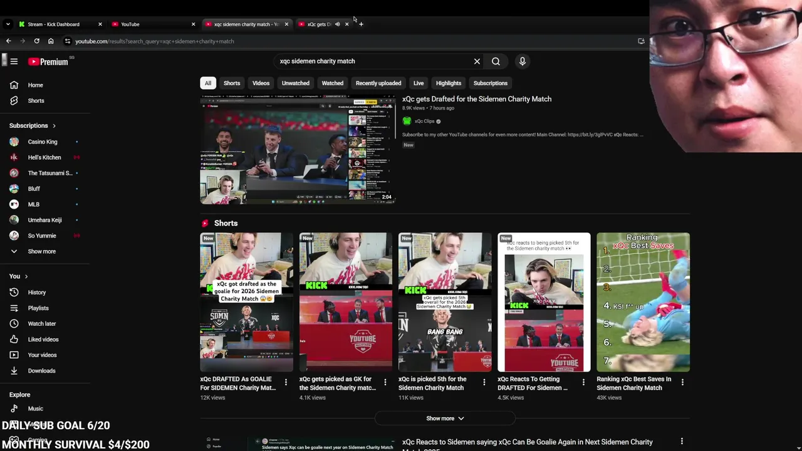The image size is (802, 451).
Task: Open more options for 'xQc Reacts To Getting DRAFTED' short
Action: click(x=583, y=382)
